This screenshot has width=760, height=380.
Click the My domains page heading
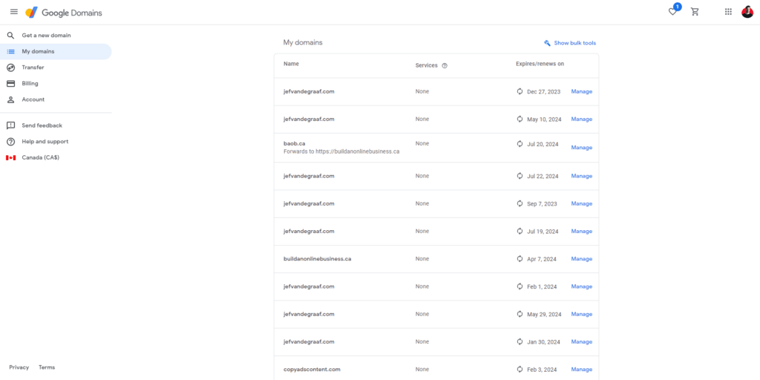(x=303, y=42)
